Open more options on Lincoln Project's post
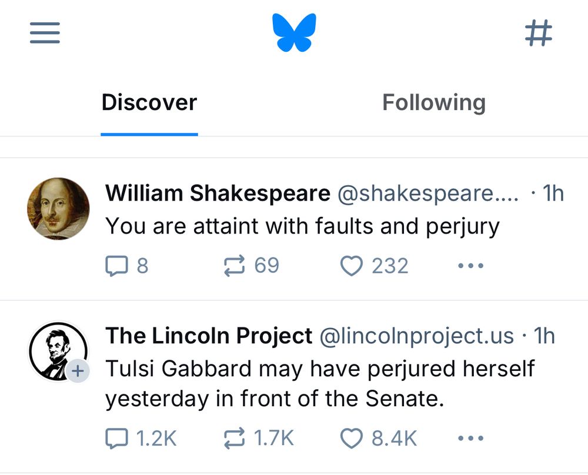The height and width of the screenshot is (475, 588). click(x=471, y=438)
